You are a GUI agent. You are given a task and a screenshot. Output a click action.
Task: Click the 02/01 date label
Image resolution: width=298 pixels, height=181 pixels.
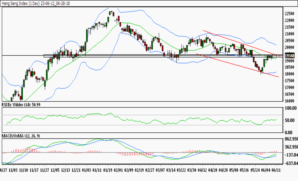tap(118, 170)
